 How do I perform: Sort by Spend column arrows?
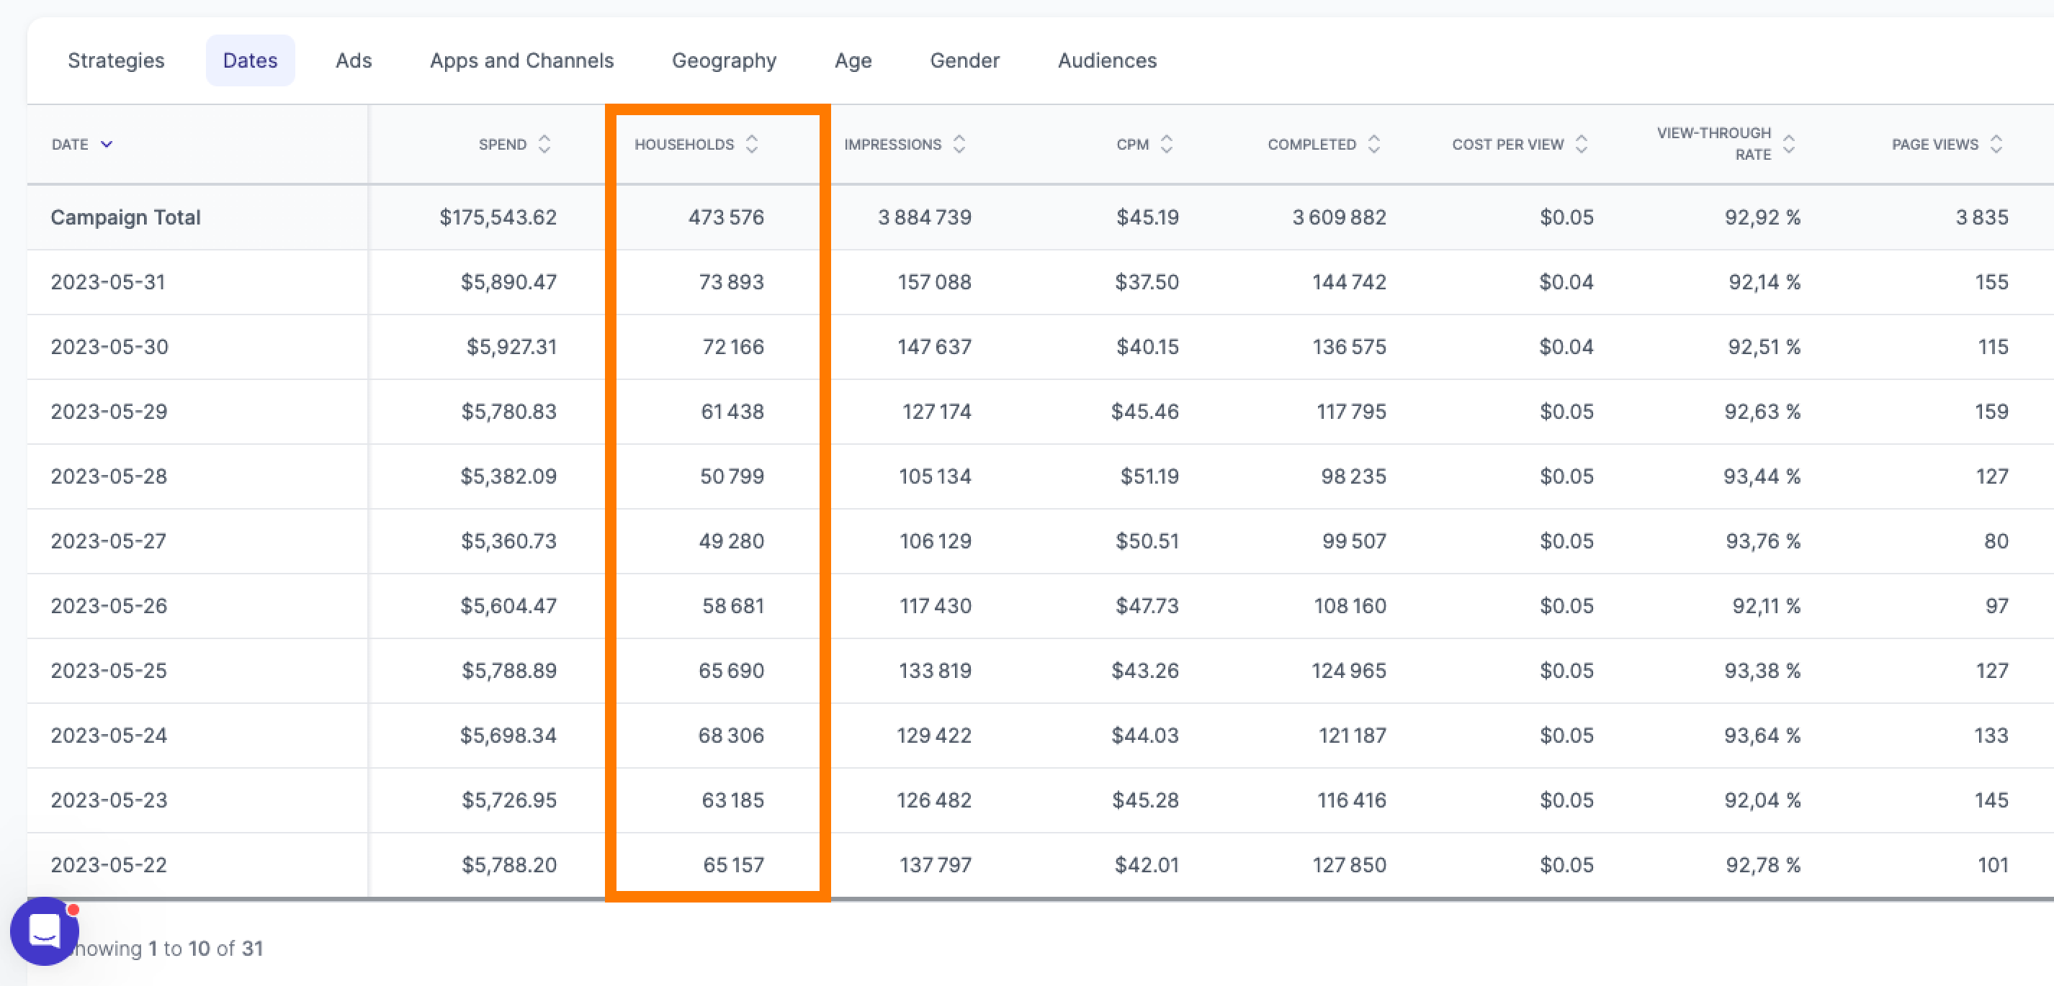tap(544, 144)
